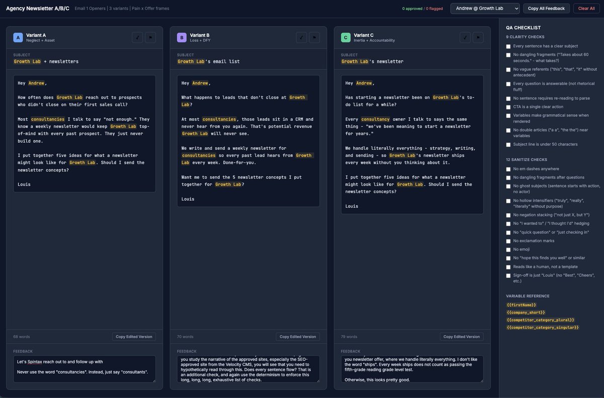Check 'No I wanted to / I thought I'd hedging'
This screenshot has height=398, width=604.
pos(508,224)
